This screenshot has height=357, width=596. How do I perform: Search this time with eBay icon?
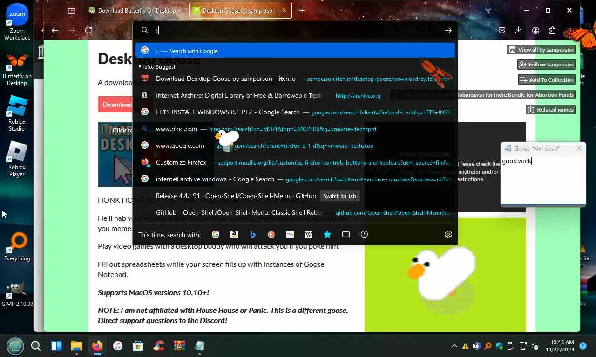coord(290,234)
